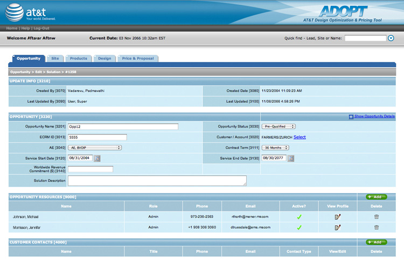
Task: Click Select link next to FARMERS/ZURICH
Action: click(299, 137)
